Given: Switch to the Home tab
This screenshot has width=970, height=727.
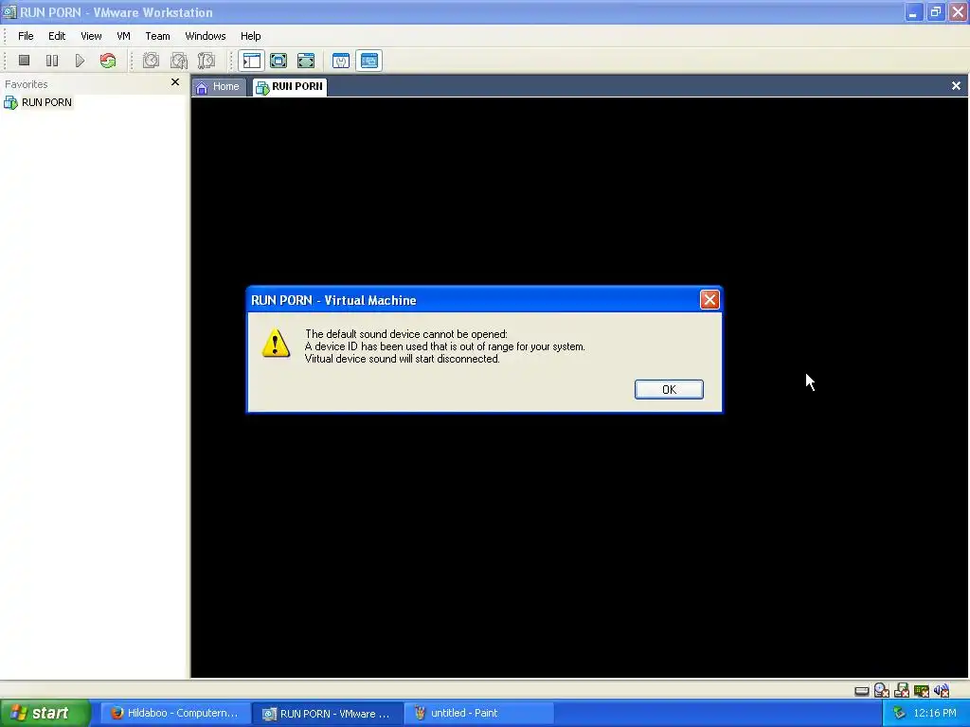Looking at the screenshot, I should click(x=218, y=86).
